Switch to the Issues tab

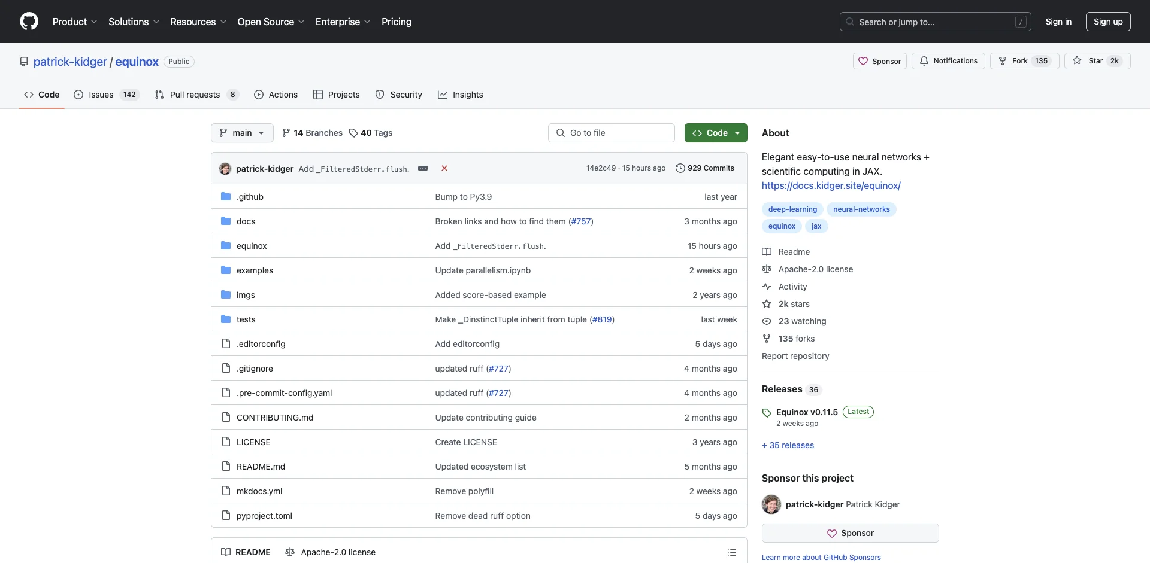pyautogui.click(x=107, y=95)
